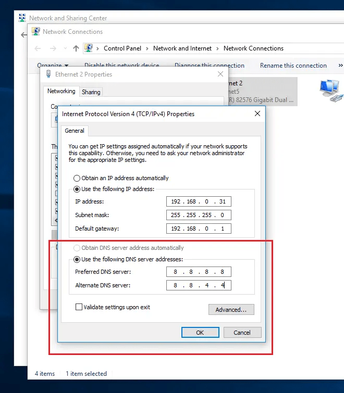The width and height of the screenshot is (344, 393).
Task: Expand the toolbar overflow chevron
Action: (x=340, y=66)
